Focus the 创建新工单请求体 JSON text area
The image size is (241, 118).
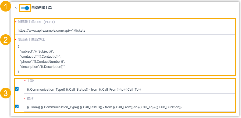click(124, 59)
